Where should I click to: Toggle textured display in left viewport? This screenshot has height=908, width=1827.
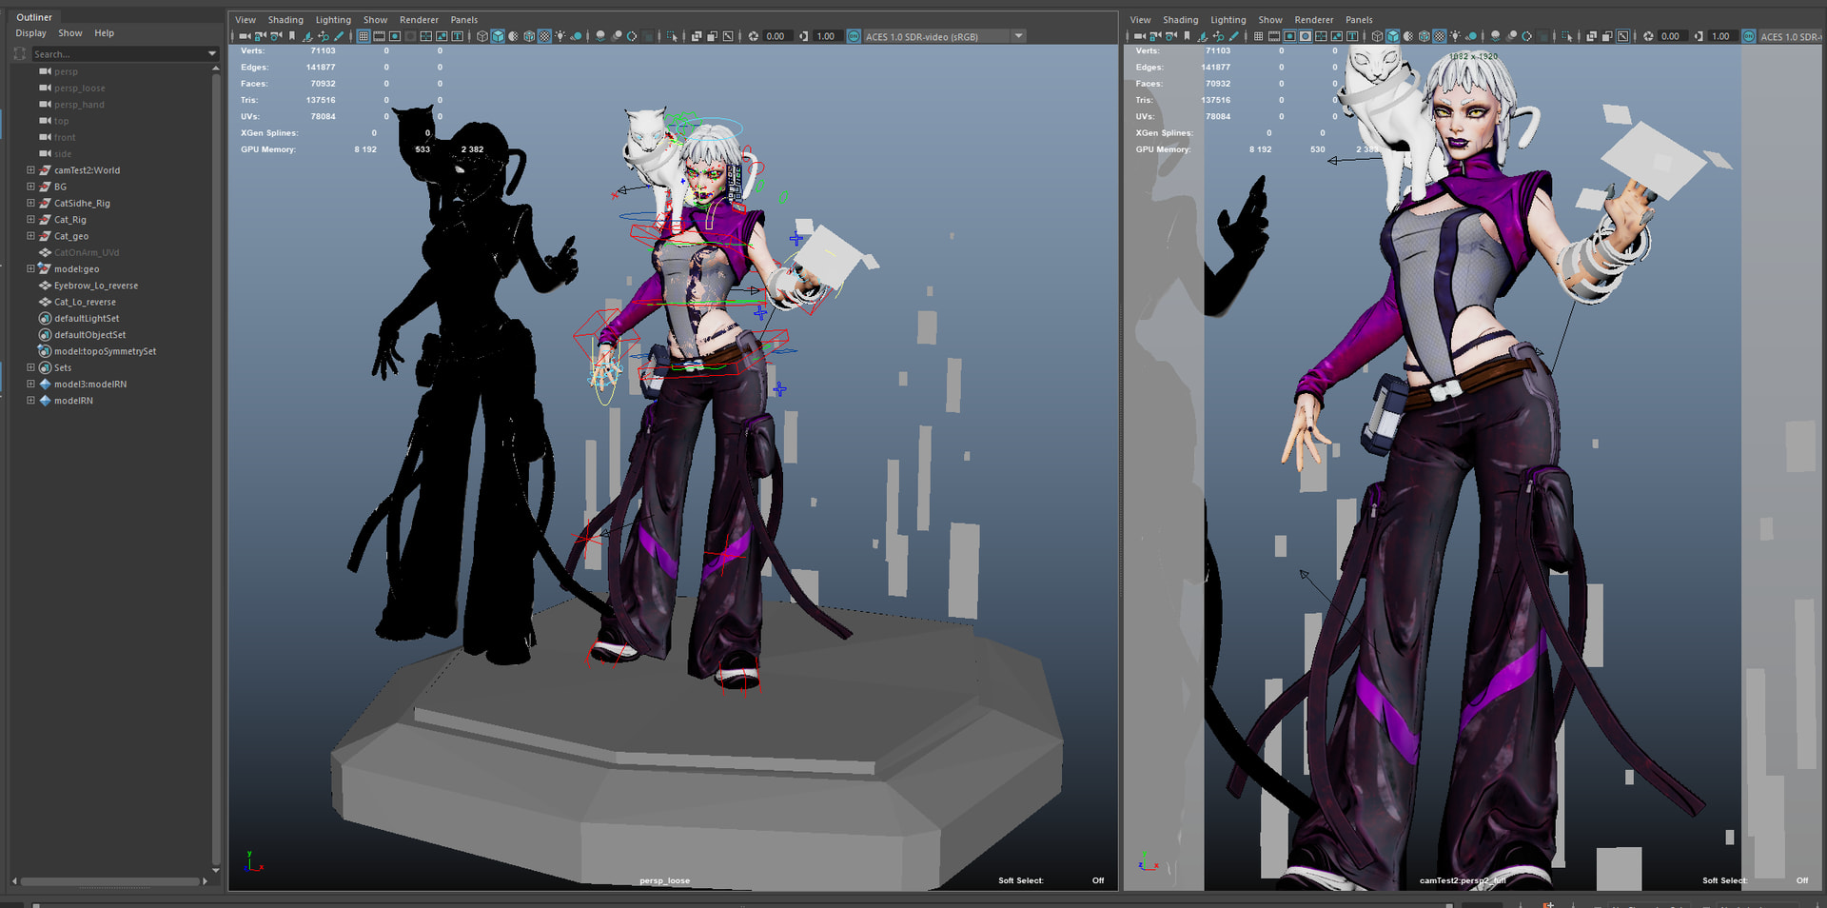(544, 36)
